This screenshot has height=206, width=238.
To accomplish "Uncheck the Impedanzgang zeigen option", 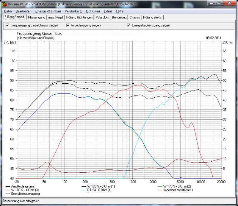I will pyautogui.click(x=68, y=25).
